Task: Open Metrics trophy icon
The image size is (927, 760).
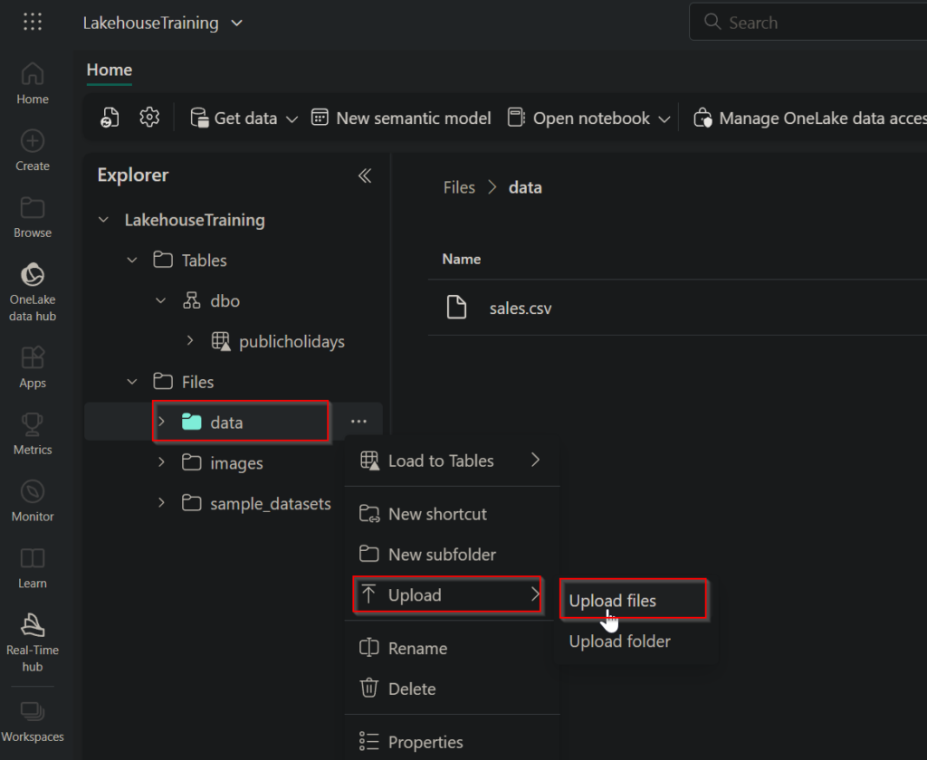Action: (33, 423)
